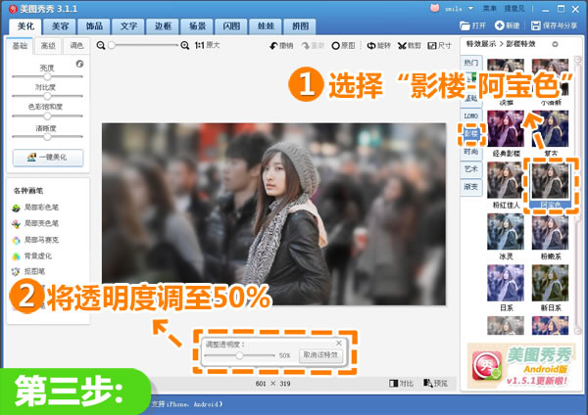Image resolution: width=588 pixels, height=415 pixels.
Task: Open the 边框 tab
Action: pyautogui.click(x=163, y=26)
